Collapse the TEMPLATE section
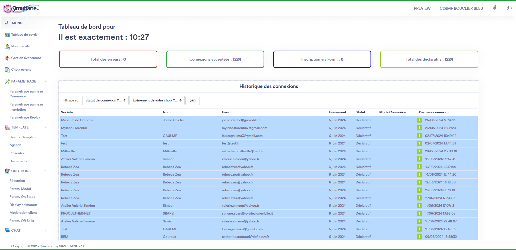The height and width of the screenshot is (250, 516). click(x=45, y=127)
